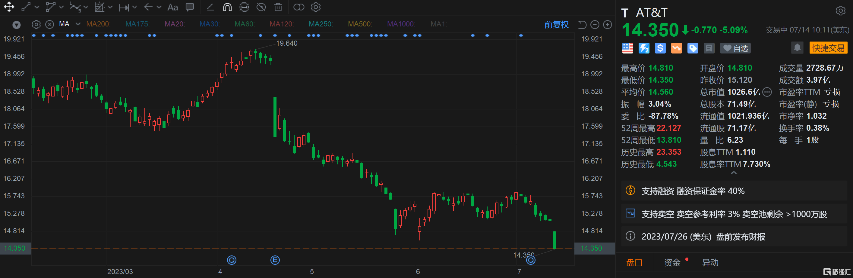Set price alert with bell icon
Screen dimensions: 853x278
point(797,47)
